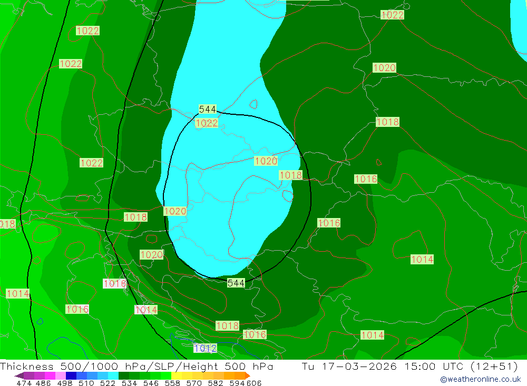527x386 pixels.
Task: Click the upper 544 height contour label
Action: click(208, 109)
